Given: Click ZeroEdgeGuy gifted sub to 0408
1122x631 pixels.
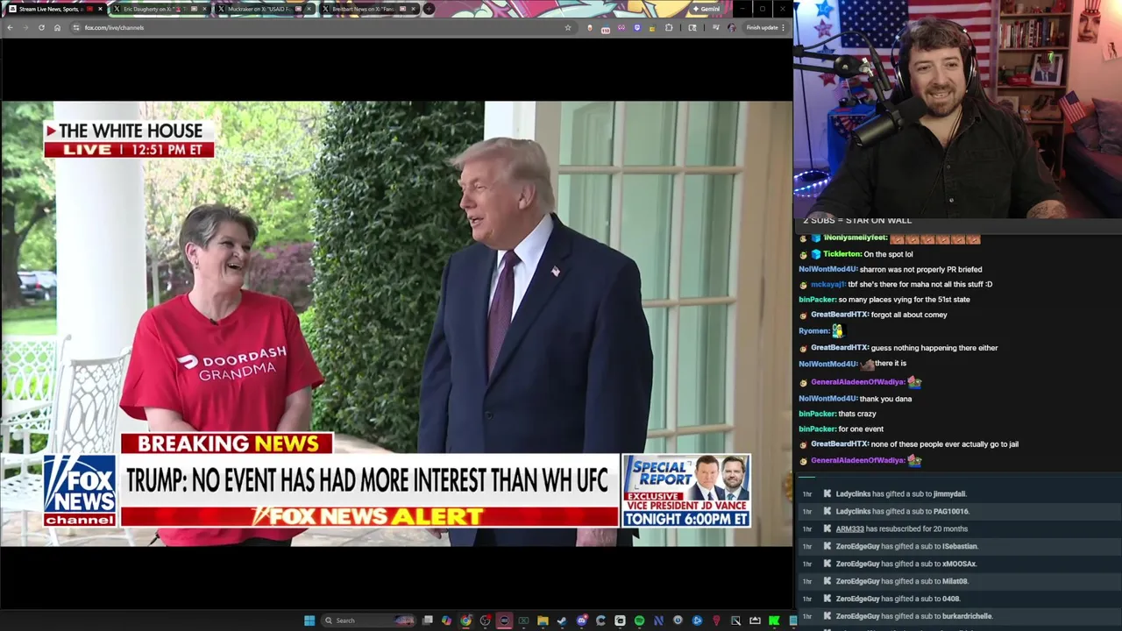Looking at the screenshot, I should 898,599.
